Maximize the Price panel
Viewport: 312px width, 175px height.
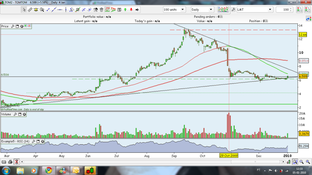coord(17,26)
